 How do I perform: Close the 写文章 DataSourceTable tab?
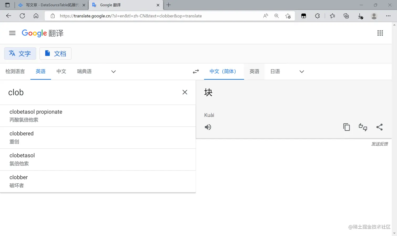(x=84, y=5)
